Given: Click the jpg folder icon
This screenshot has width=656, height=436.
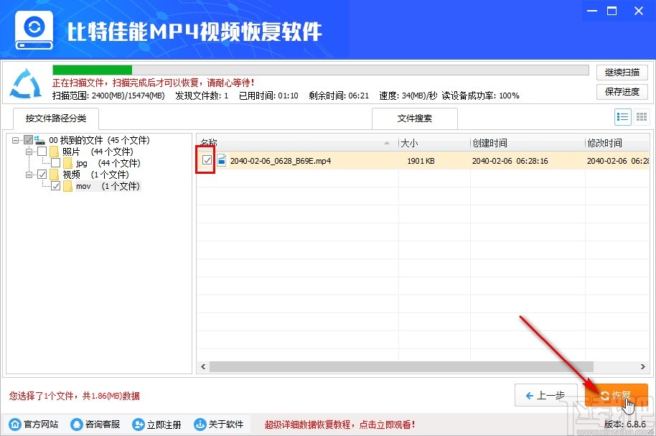Looking at the screenshot, I should [x=67, y=163].
